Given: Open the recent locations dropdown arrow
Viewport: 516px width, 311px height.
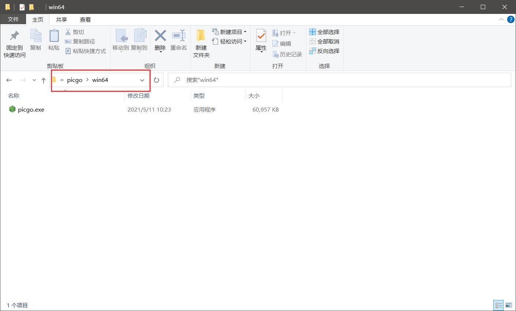Looking at the screenshot, I should pos(34,80).
